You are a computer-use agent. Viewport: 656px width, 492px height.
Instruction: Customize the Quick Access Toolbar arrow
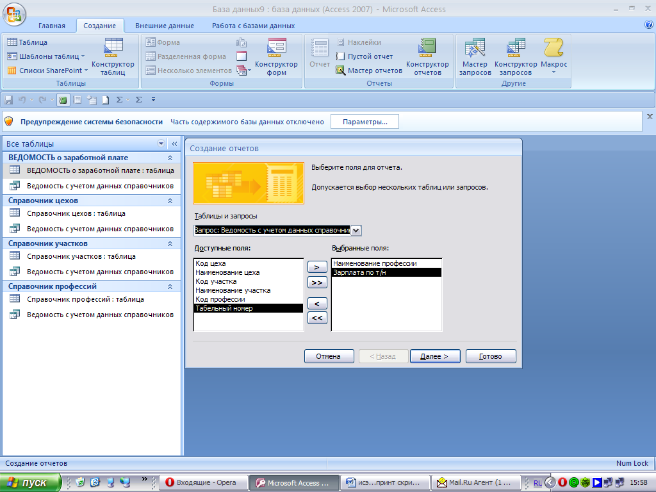pos(154,99)
